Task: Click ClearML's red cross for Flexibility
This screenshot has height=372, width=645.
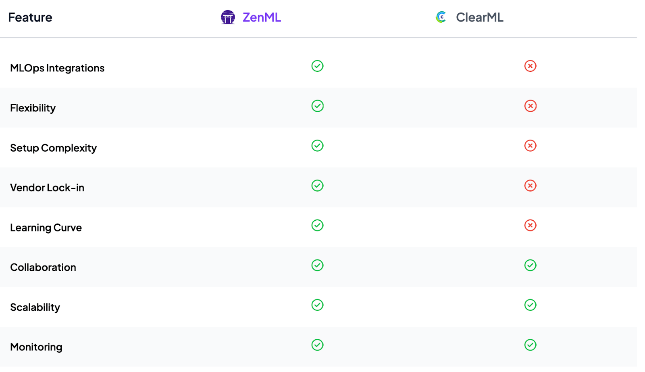Action: pyautogui.click(x=530, y=106)
